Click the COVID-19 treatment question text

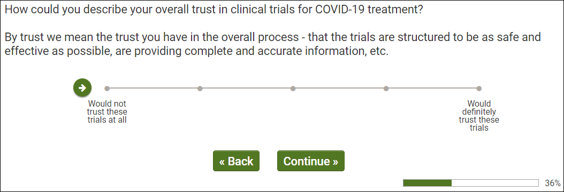click(x=214, y=9)
